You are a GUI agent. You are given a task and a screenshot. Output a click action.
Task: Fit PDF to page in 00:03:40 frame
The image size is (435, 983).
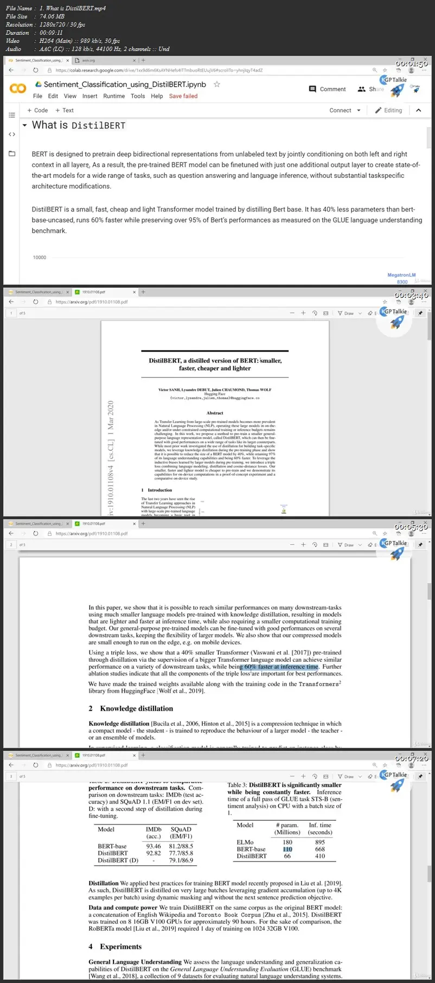(325, 313)
